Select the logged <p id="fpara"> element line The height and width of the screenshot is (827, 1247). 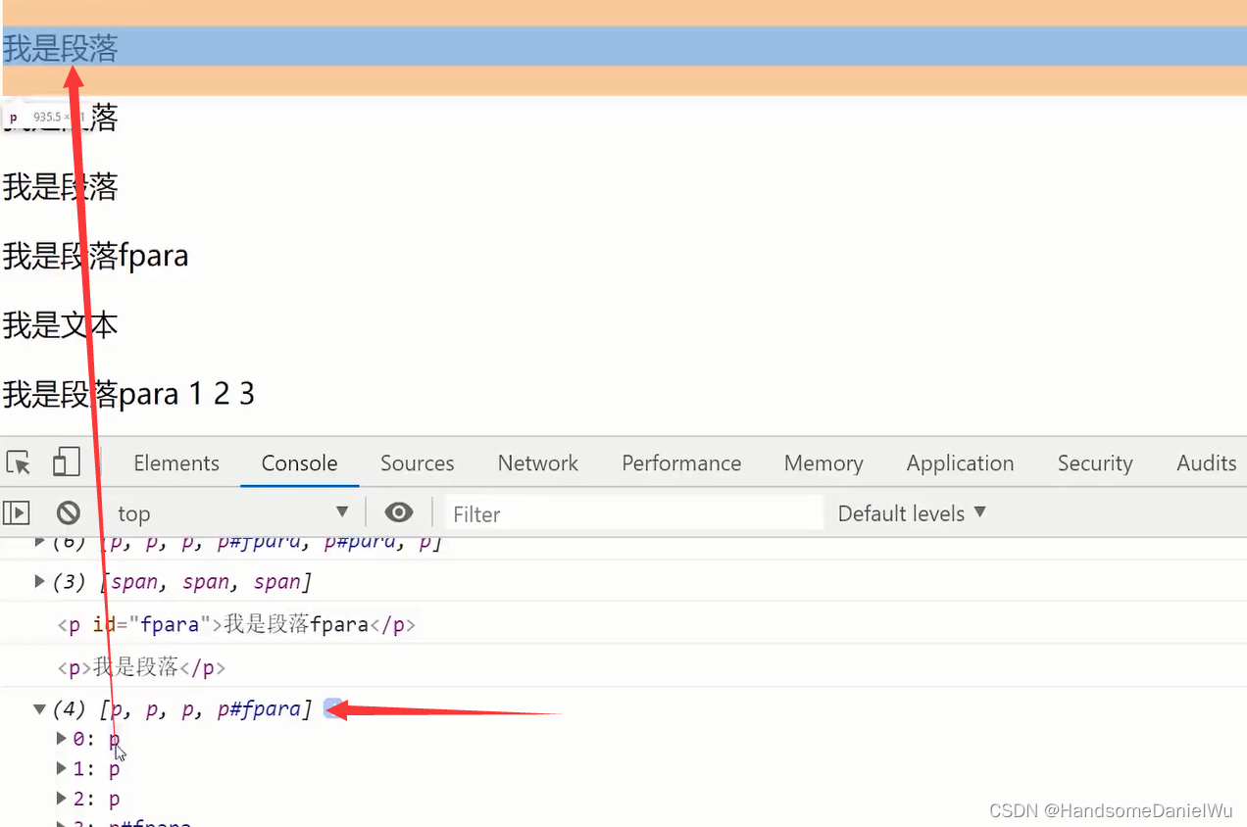(236, 624)
